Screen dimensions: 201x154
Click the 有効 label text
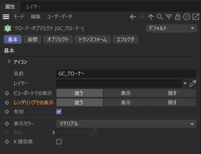click(x=19, y=112)
